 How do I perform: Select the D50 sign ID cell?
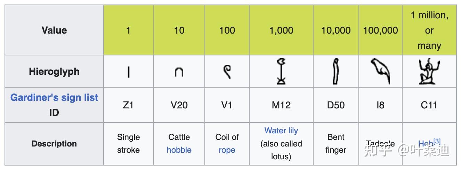pos(335,105)
